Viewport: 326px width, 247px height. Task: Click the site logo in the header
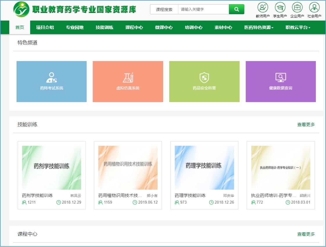click(x=21, y=10)
